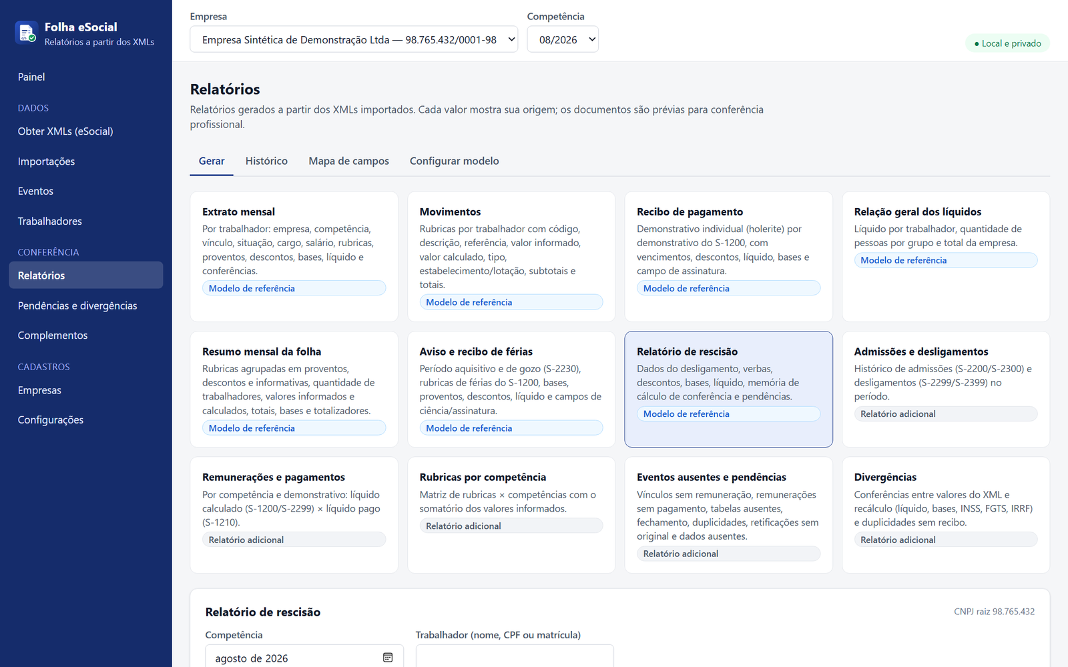The height and width of the screenshot is (667, 1068).
Task: Click the Trabalhador search input field
Action: click(515, 656)
